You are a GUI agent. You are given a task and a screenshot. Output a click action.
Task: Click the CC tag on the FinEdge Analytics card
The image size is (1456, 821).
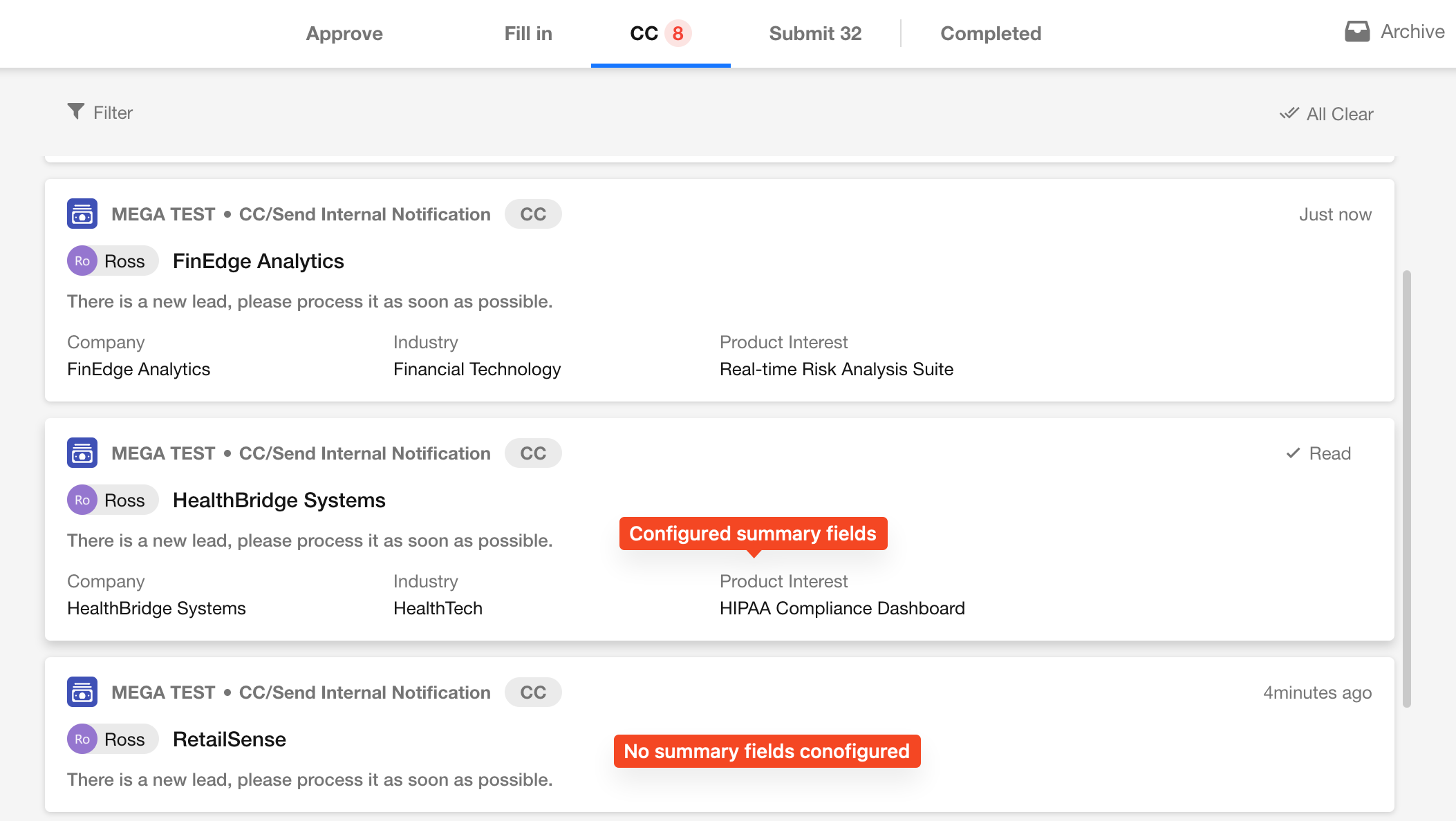click(533, 214)
